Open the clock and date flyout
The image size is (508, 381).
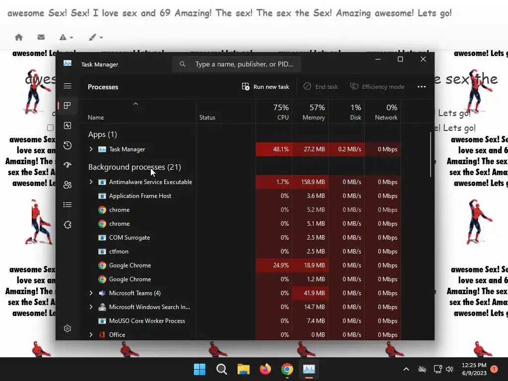[474, 369]
